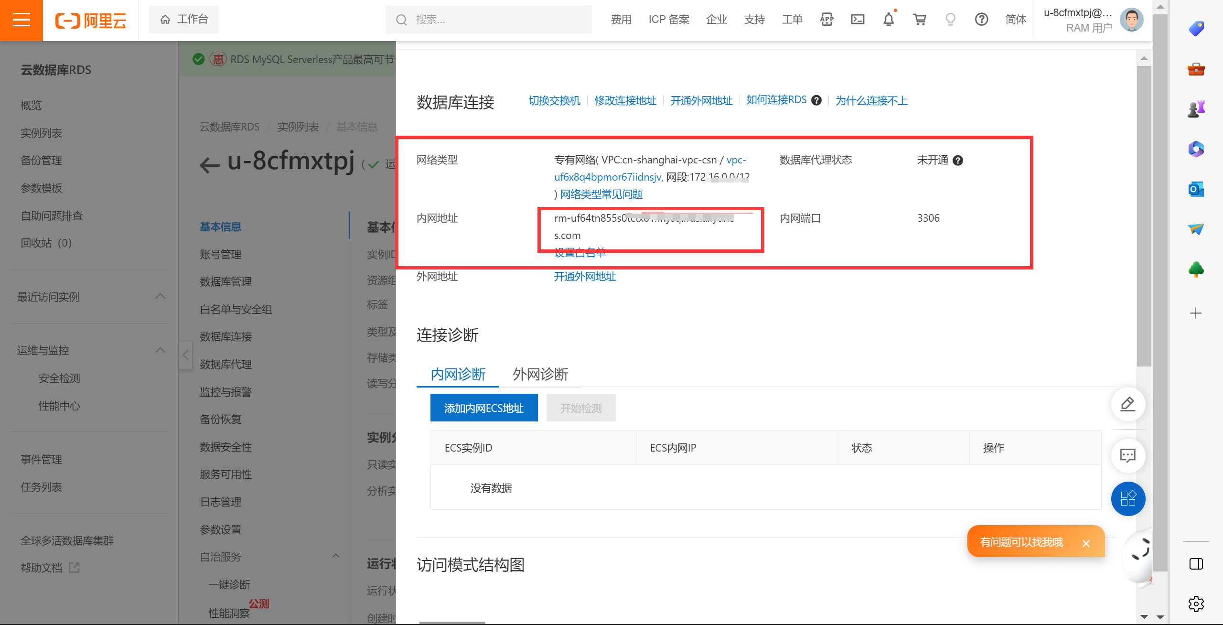Switch to the 内网诊断 tab
This screenshot has width=1223, height=625.
coord(458,374)
